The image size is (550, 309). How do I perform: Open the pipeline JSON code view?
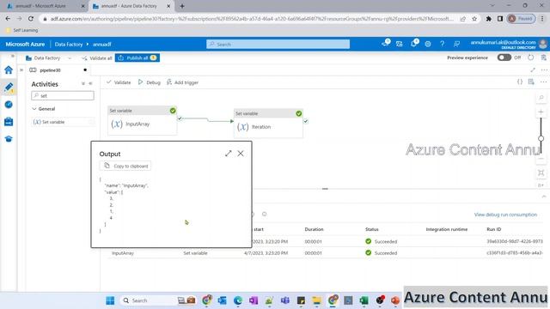point(520,82)
